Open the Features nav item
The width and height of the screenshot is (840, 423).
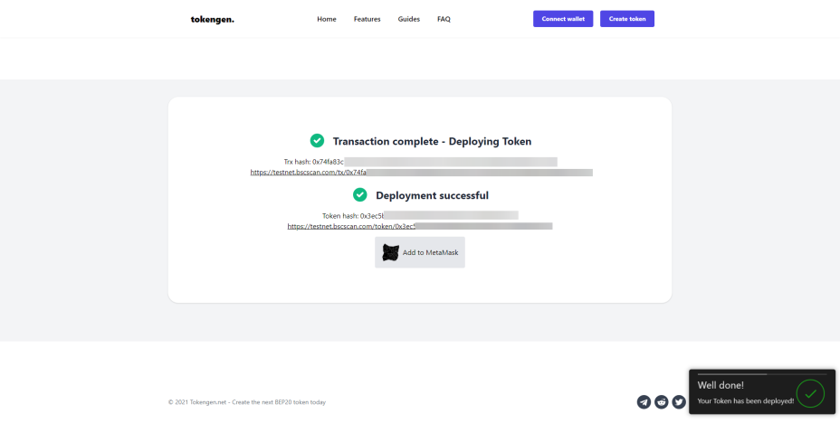[367, 19]
